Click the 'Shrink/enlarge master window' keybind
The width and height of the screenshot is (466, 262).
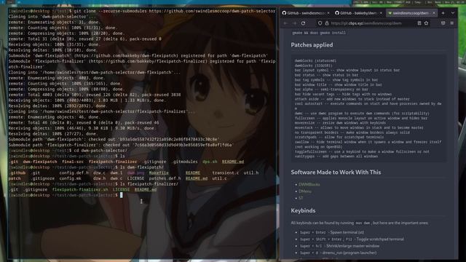click(352, 246)
